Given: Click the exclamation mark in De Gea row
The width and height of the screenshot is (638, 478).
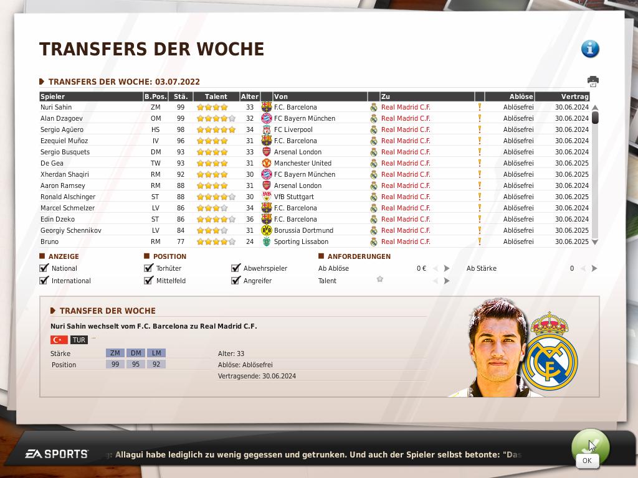Looking at the screenshot, I should click(x=480, y=163).
